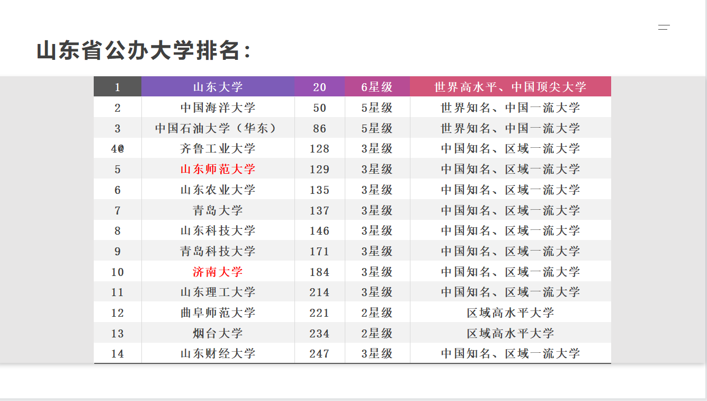Image resolution: width=707 pixels, height=401 pixels.
Task: Select the rank cell 4@
Action: (118, 148)
